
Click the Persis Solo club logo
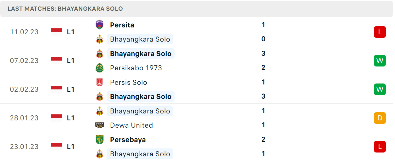click(x=100, y=82)
